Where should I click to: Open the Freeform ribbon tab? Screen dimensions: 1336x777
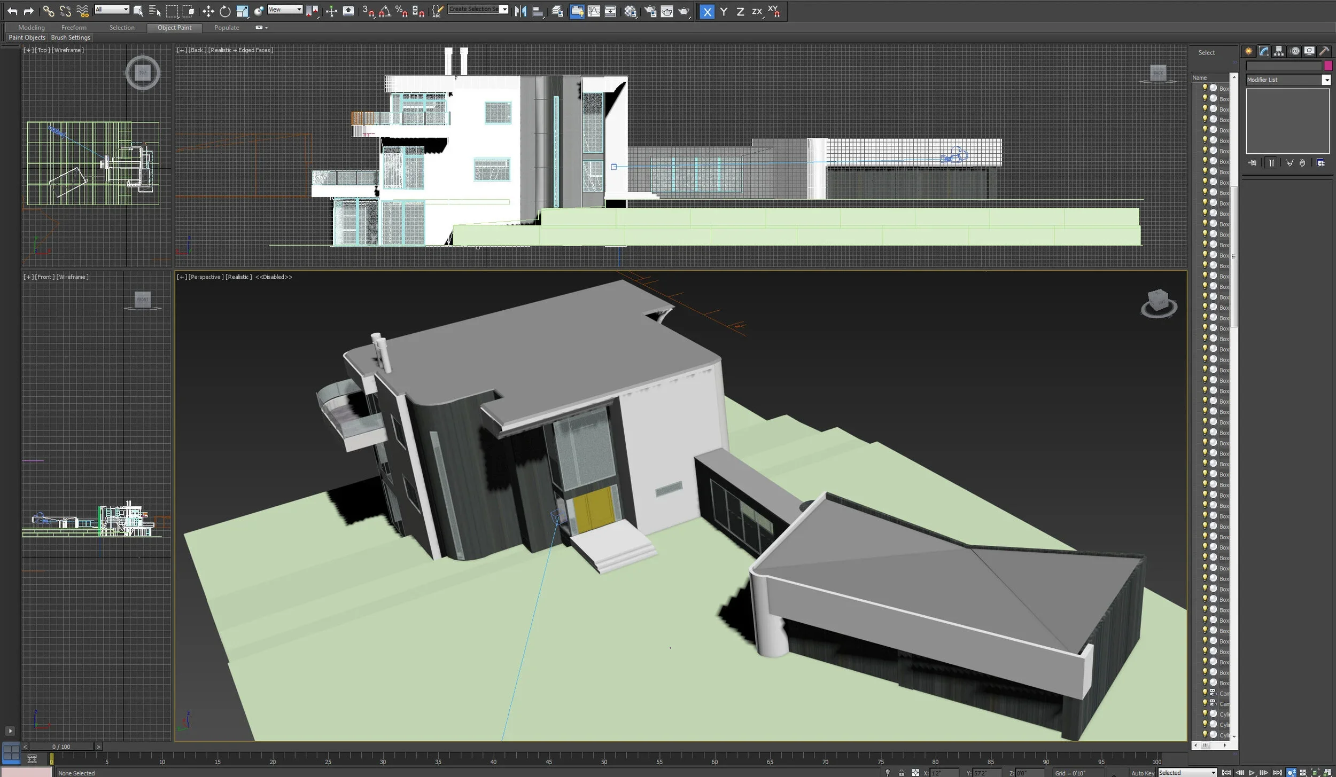[x=74, y=28]
